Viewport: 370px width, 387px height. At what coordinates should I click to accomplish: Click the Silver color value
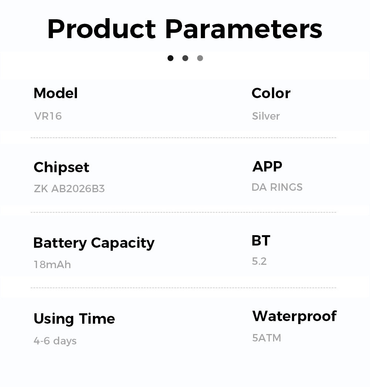point(266,116)
